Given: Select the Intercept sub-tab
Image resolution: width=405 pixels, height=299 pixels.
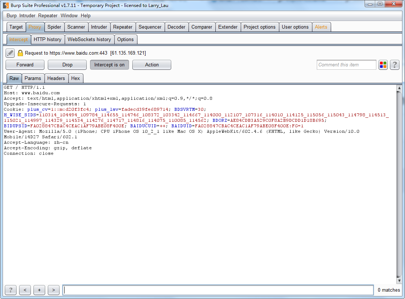Looking at the screenshot, I should 18,39.
